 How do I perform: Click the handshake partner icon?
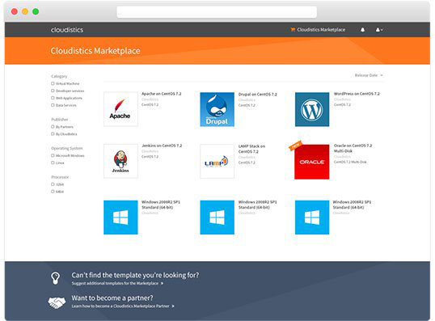57,302
